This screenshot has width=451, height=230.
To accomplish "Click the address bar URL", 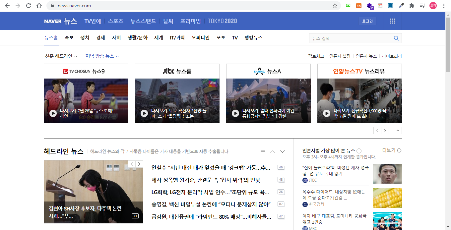I will (74, 6).
